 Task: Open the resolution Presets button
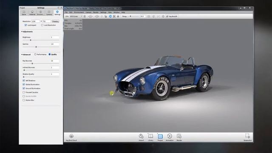pos(56,21)
